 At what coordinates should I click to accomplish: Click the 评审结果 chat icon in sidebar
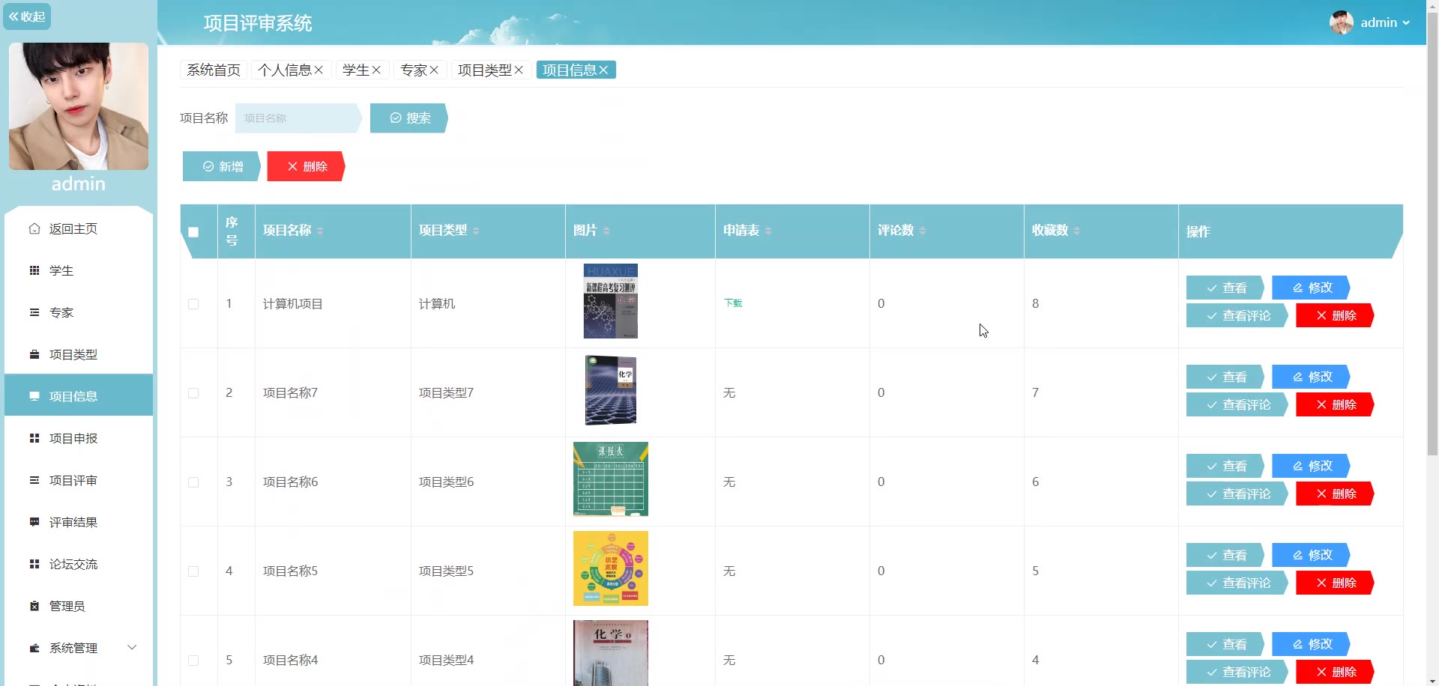(x=34, y=522)
